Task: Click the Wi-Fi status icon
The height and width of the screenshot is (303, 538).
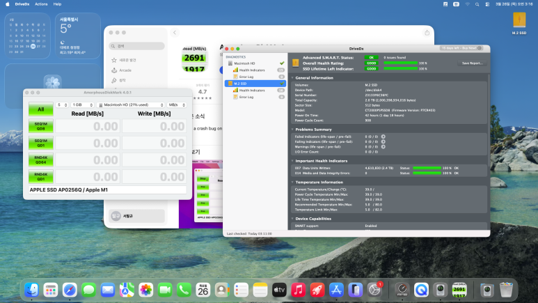Action: tap(467, 4)
